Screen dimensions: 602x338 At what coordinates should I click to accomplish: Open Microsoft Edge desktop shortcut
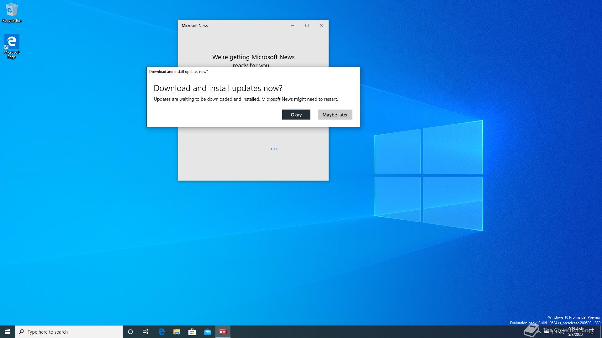12,47
